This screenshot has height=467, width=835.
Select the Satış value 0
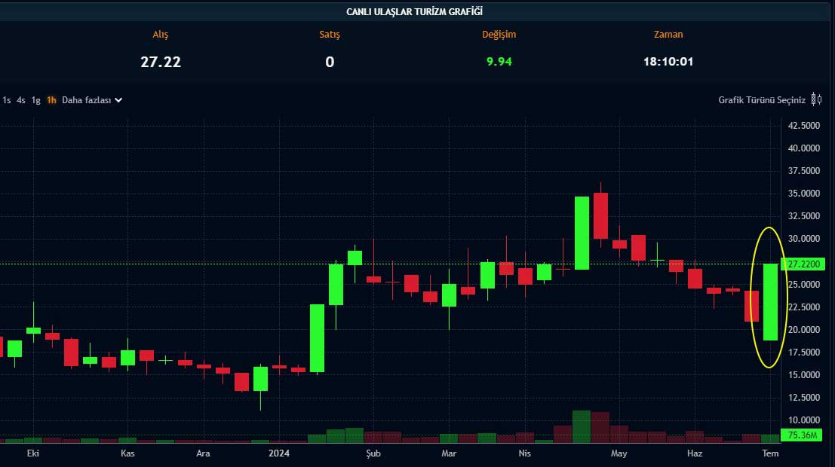pyautogui.click(x=330, y=62)
